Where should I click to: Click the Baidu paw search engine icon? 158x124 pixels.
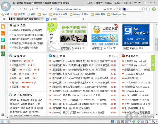pyautogui.click(x=125, y=9)
